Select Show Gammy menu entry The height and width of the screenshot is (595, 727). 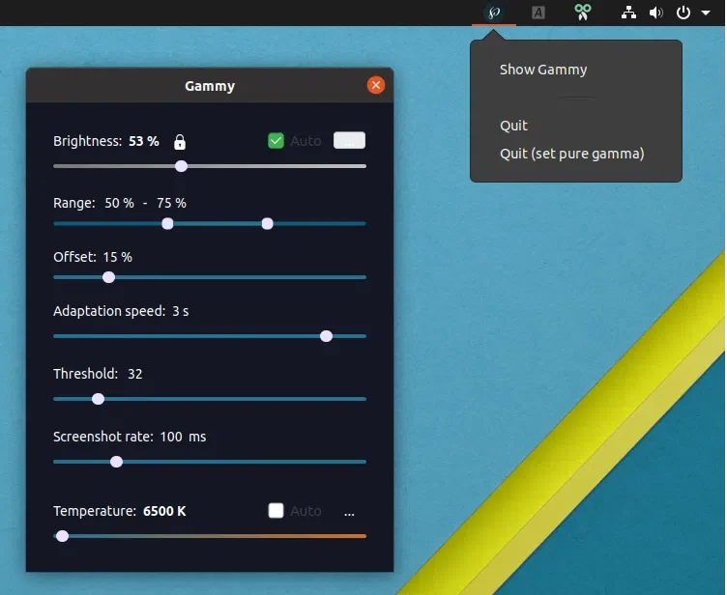pos(543,70)
